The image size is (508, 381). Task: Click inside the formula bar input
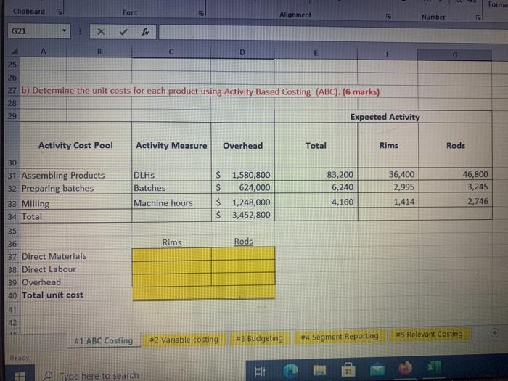333,33
